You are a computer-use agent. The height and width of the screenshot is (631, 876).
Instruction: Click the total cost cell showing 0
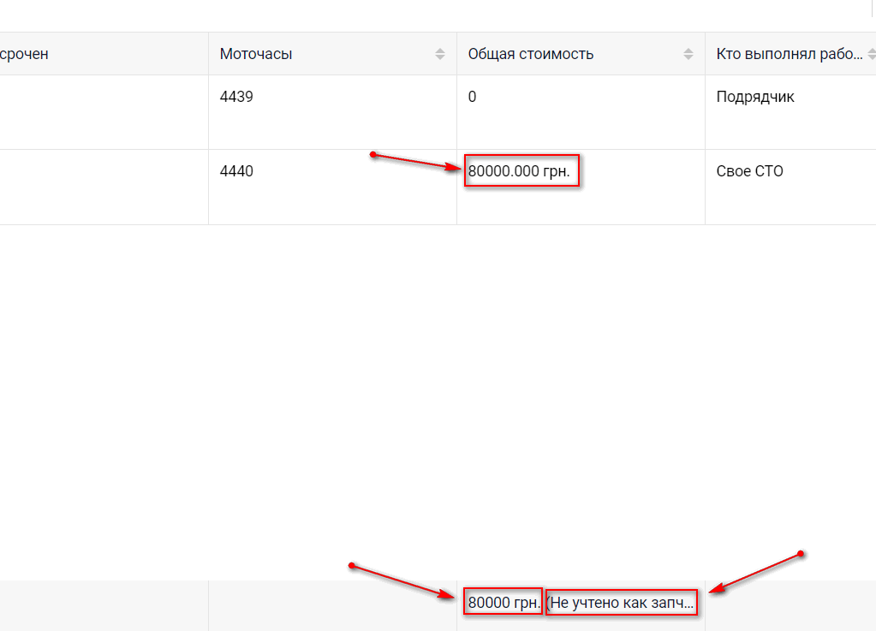pos(472,97)
